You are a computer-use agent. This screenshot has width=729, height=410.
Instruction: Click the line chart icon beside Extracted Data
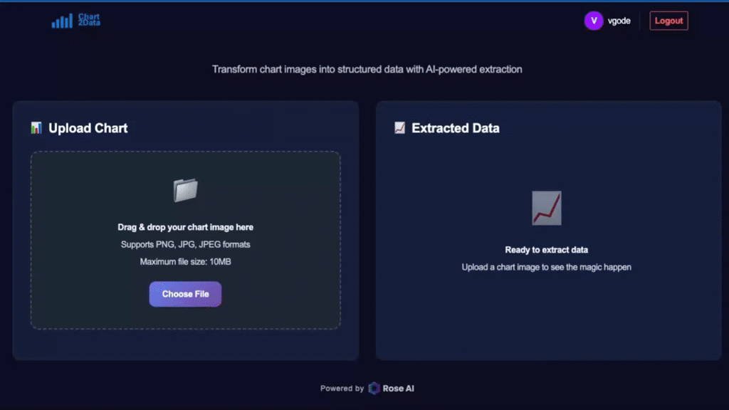pos(399,128)
